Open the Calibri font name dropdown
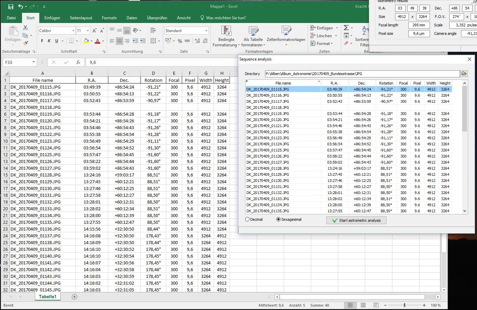The width and height of the screenshot is (477, 310). [x=73, y=31]
